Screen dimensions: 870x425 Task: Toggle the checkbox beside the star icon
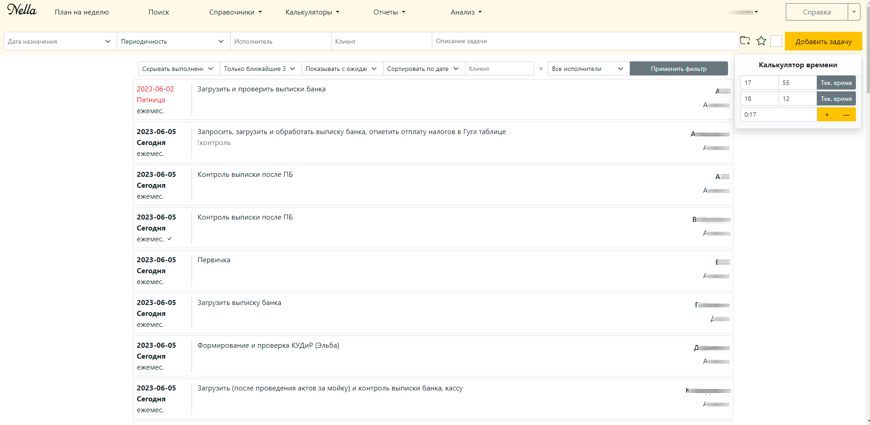coord(776,41)
